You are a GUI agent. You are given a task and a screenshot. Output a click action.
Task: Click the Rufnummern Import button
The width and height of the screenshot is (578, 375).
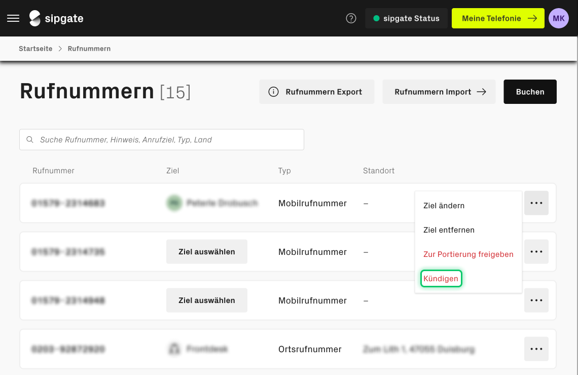coord(439,92)
